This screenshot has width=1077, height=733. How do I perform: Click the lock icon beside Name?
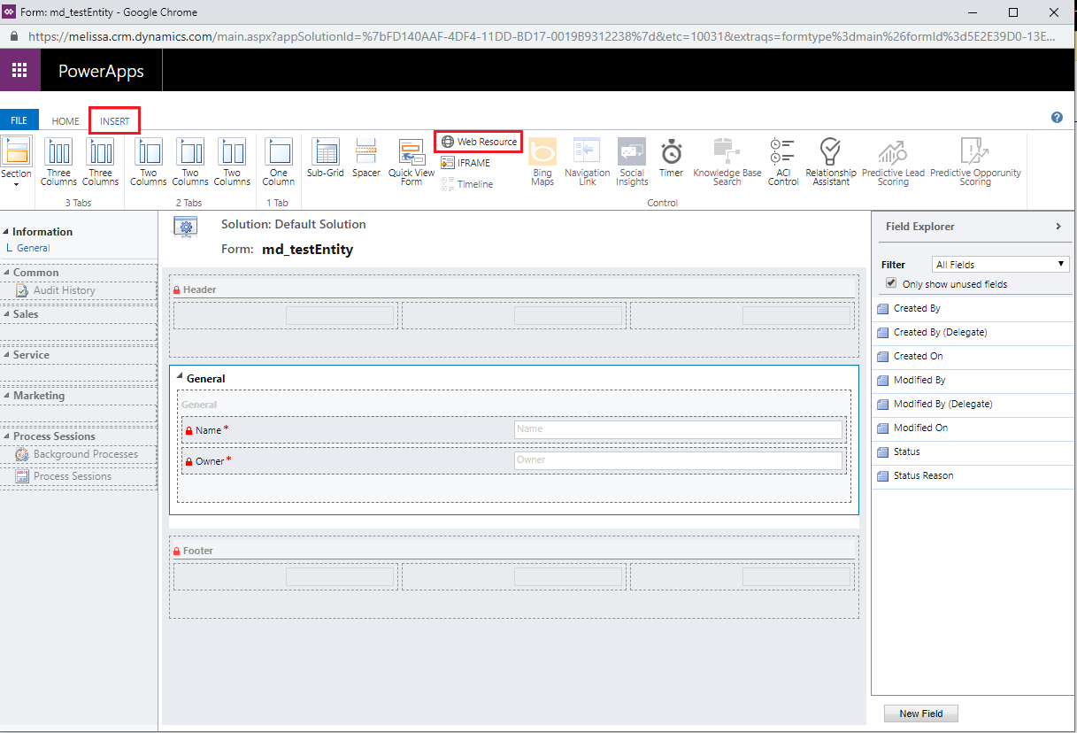(x=188, y=431)
